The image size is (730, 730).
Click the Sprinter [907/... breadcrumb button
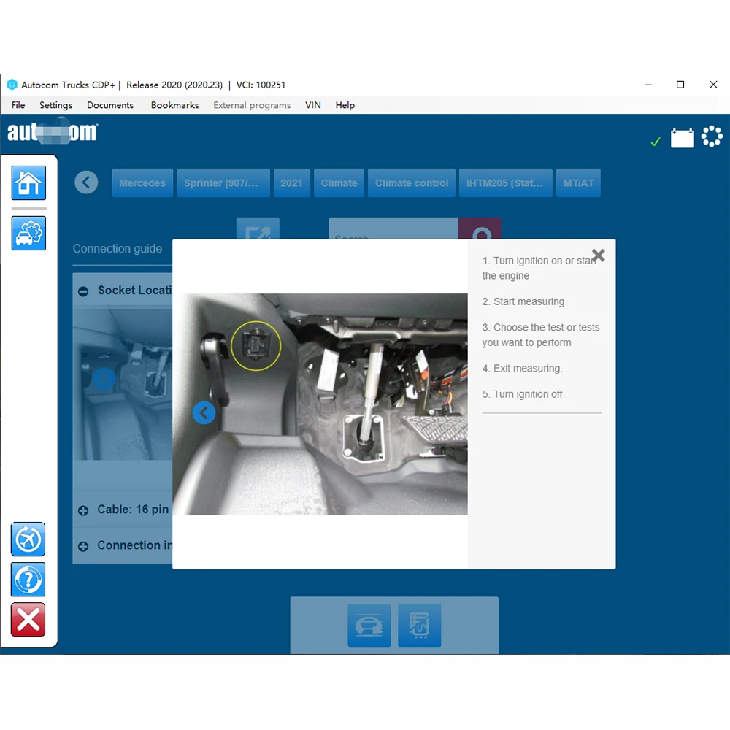tap(223, 183)
